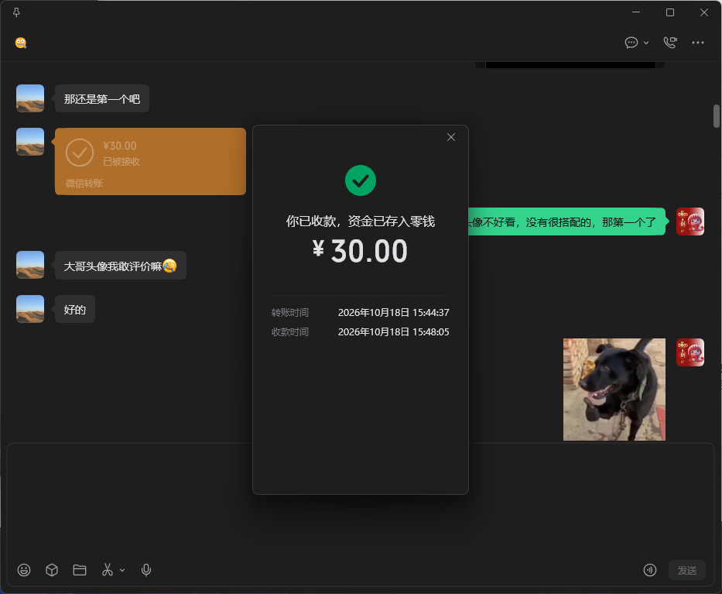Close the payment receipt popup

451,137
